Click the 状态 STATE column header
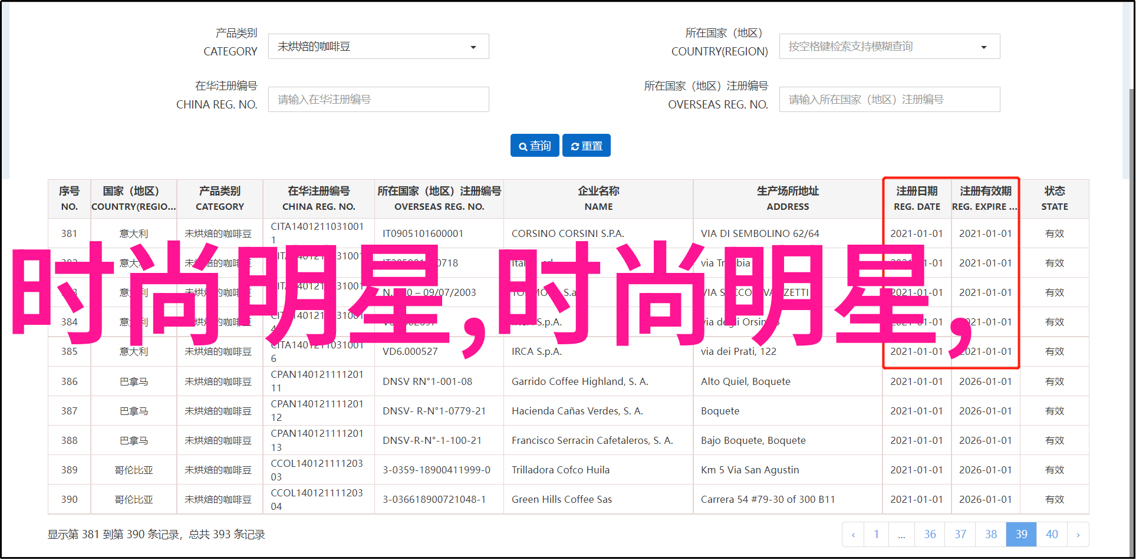The image size is (1136, 560). pos(1055,199)
